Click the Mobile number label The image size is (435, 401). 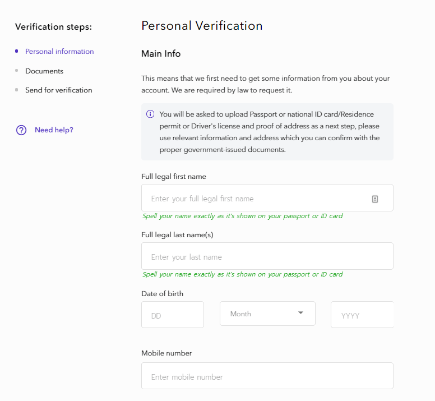click(166, 353)
